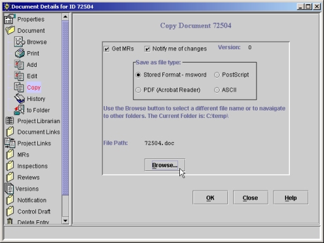Select the Edit tree label
The height and width of the screenshot is (243, 324).
pyautogui.click(x=32, y=76)
